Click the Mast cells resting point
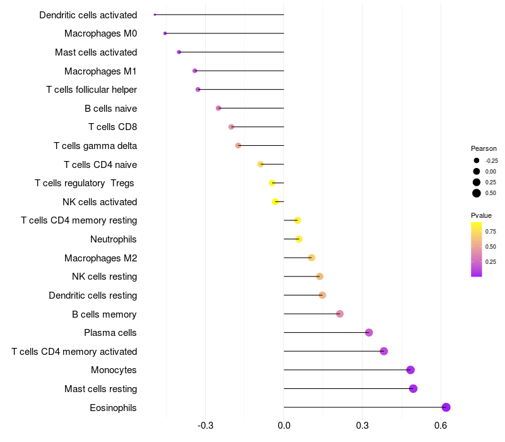 413,388
